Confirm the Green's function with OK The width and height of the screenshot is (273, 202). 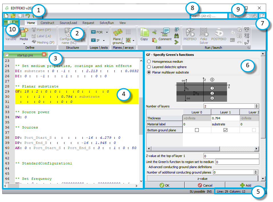(x=165, y=185)
